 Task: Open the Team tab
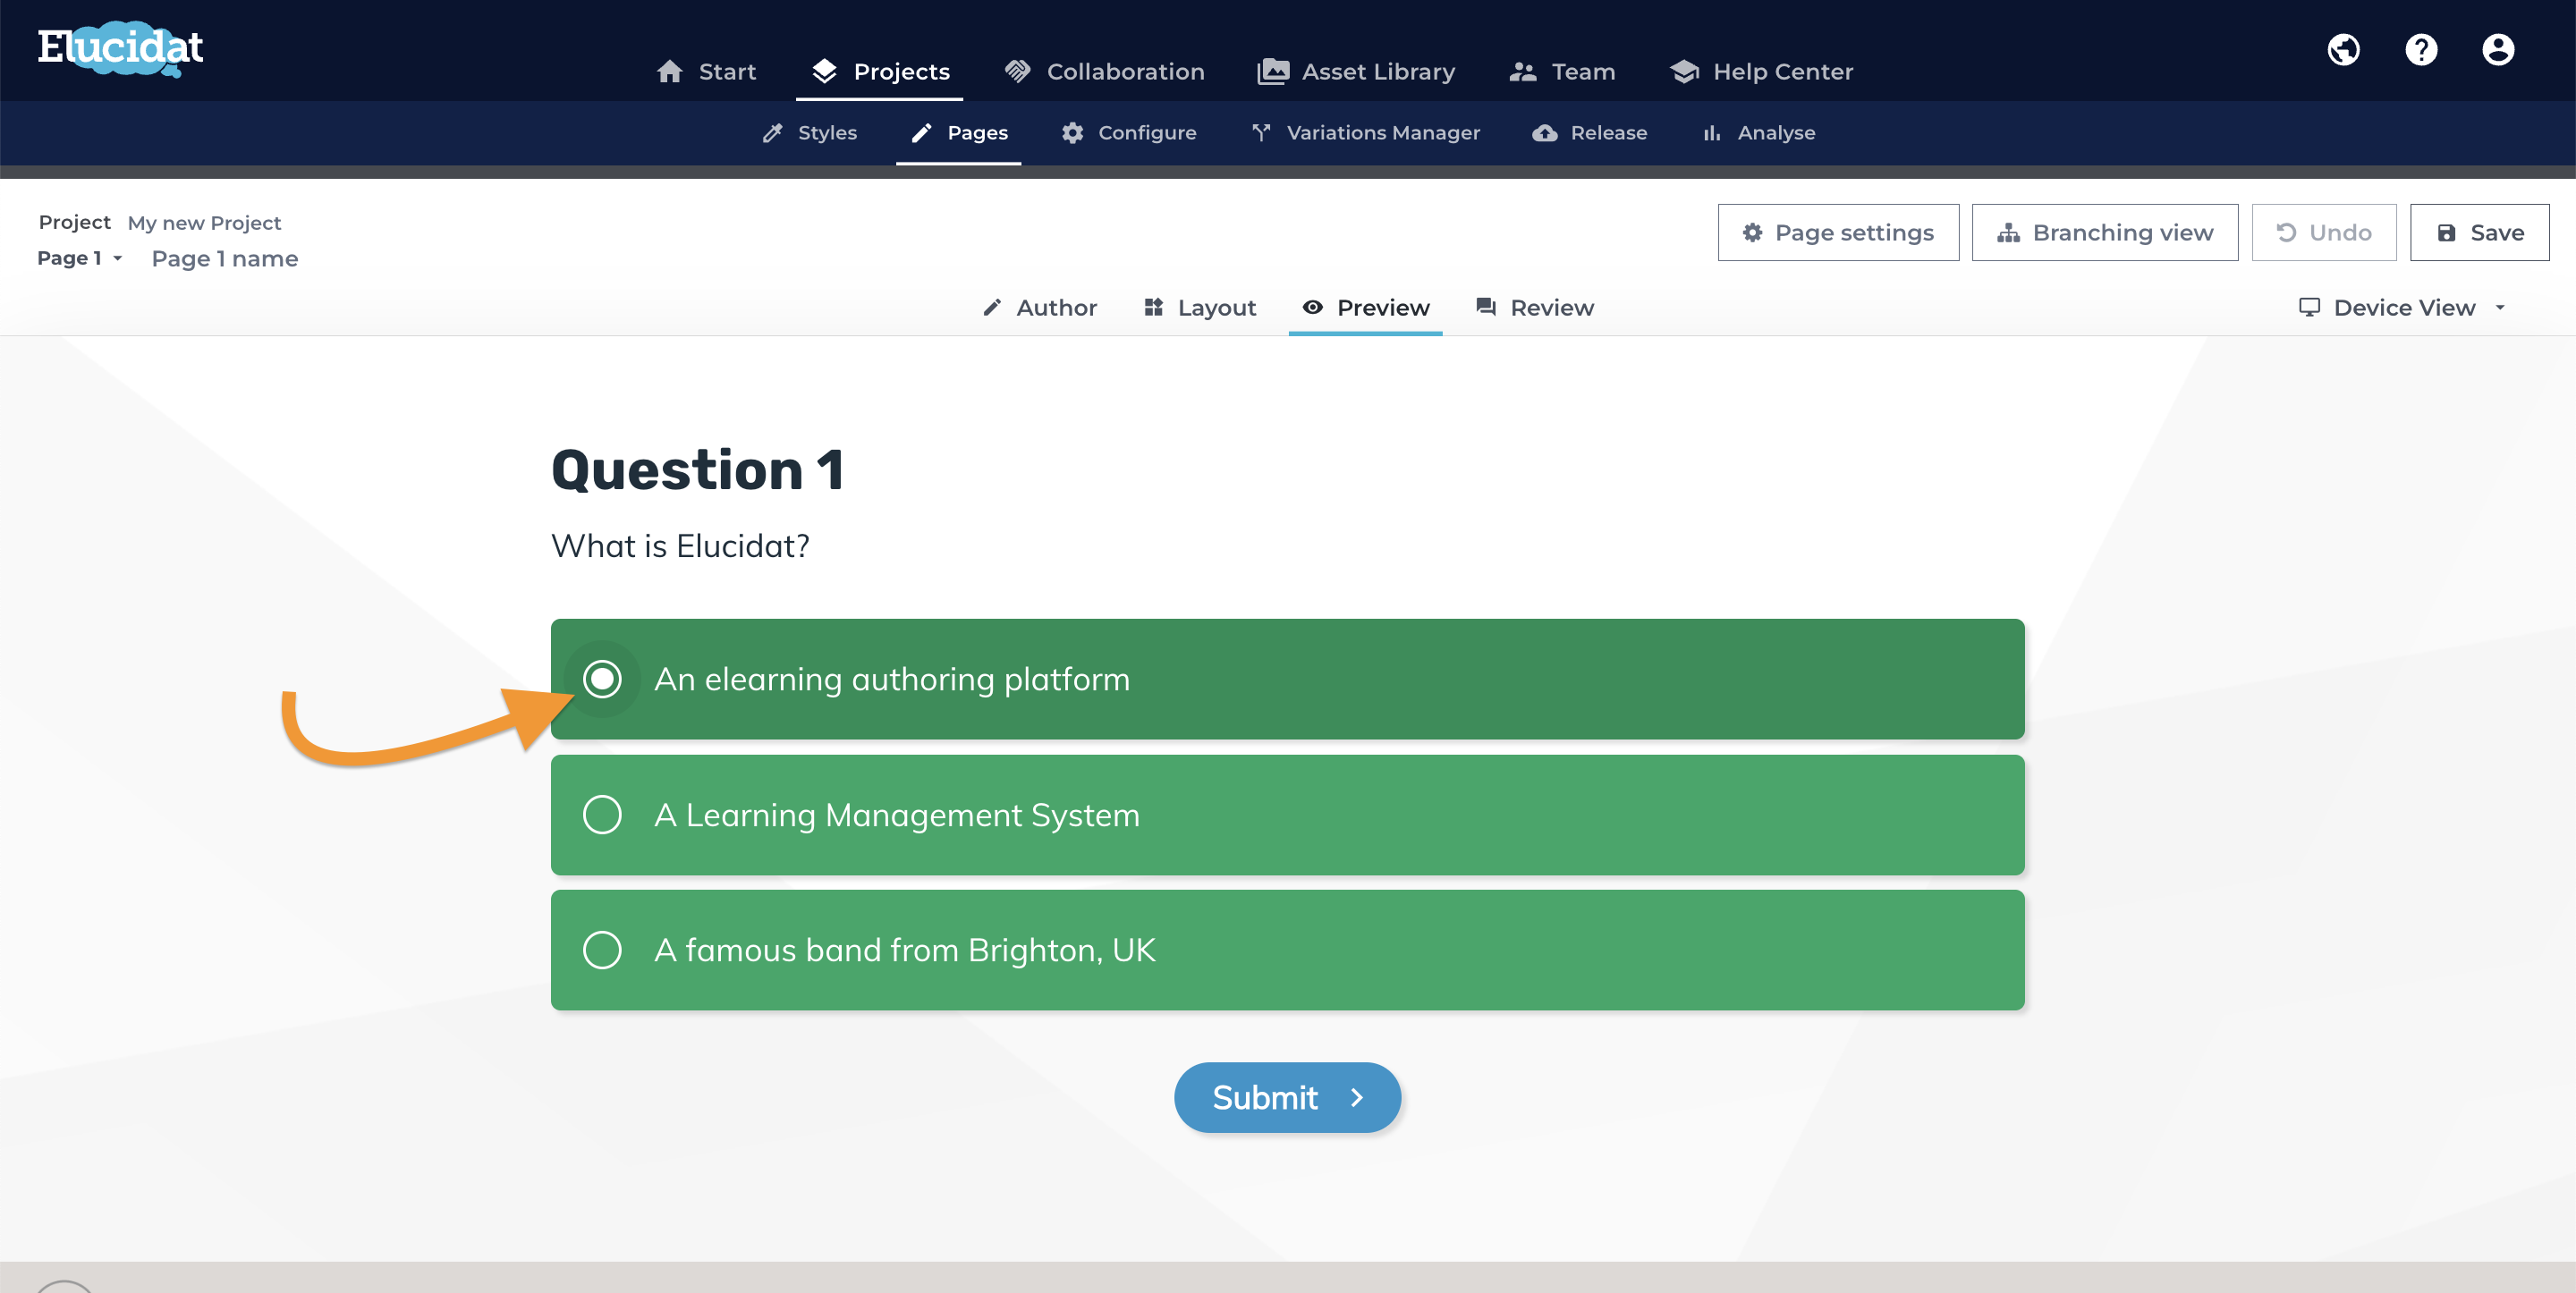(1562, 71)
